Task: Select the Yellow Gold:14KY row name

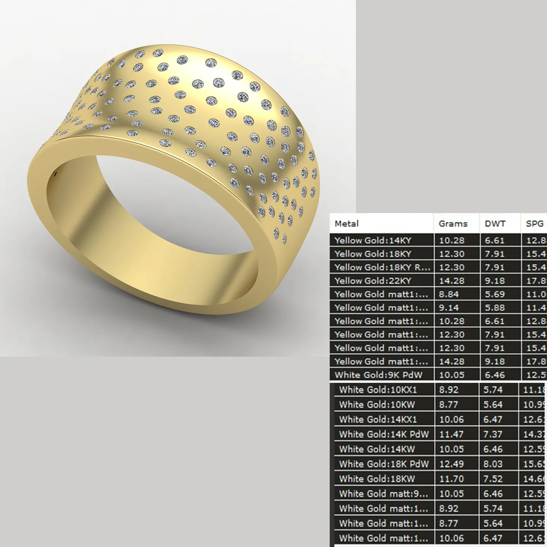Action: (373, 240)
